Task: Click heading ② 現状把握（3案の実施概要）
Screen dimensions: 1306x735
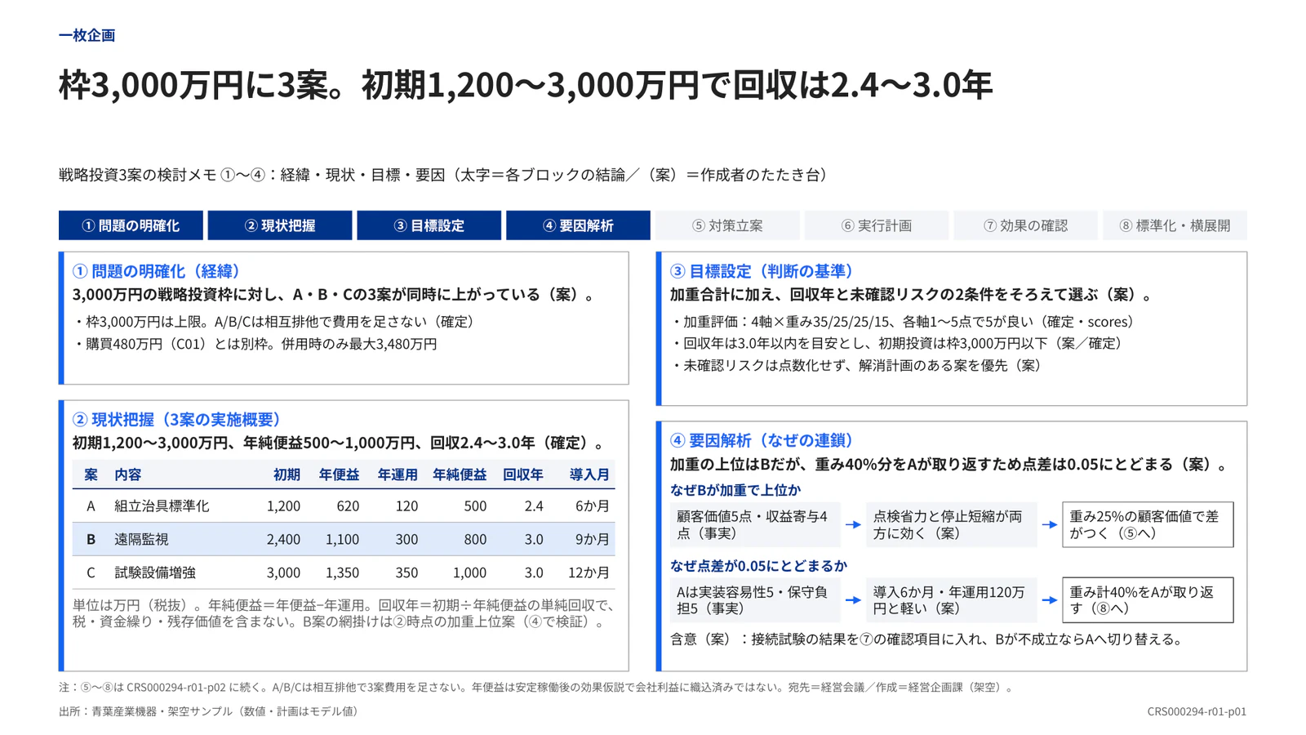Action: coord(177,420)
